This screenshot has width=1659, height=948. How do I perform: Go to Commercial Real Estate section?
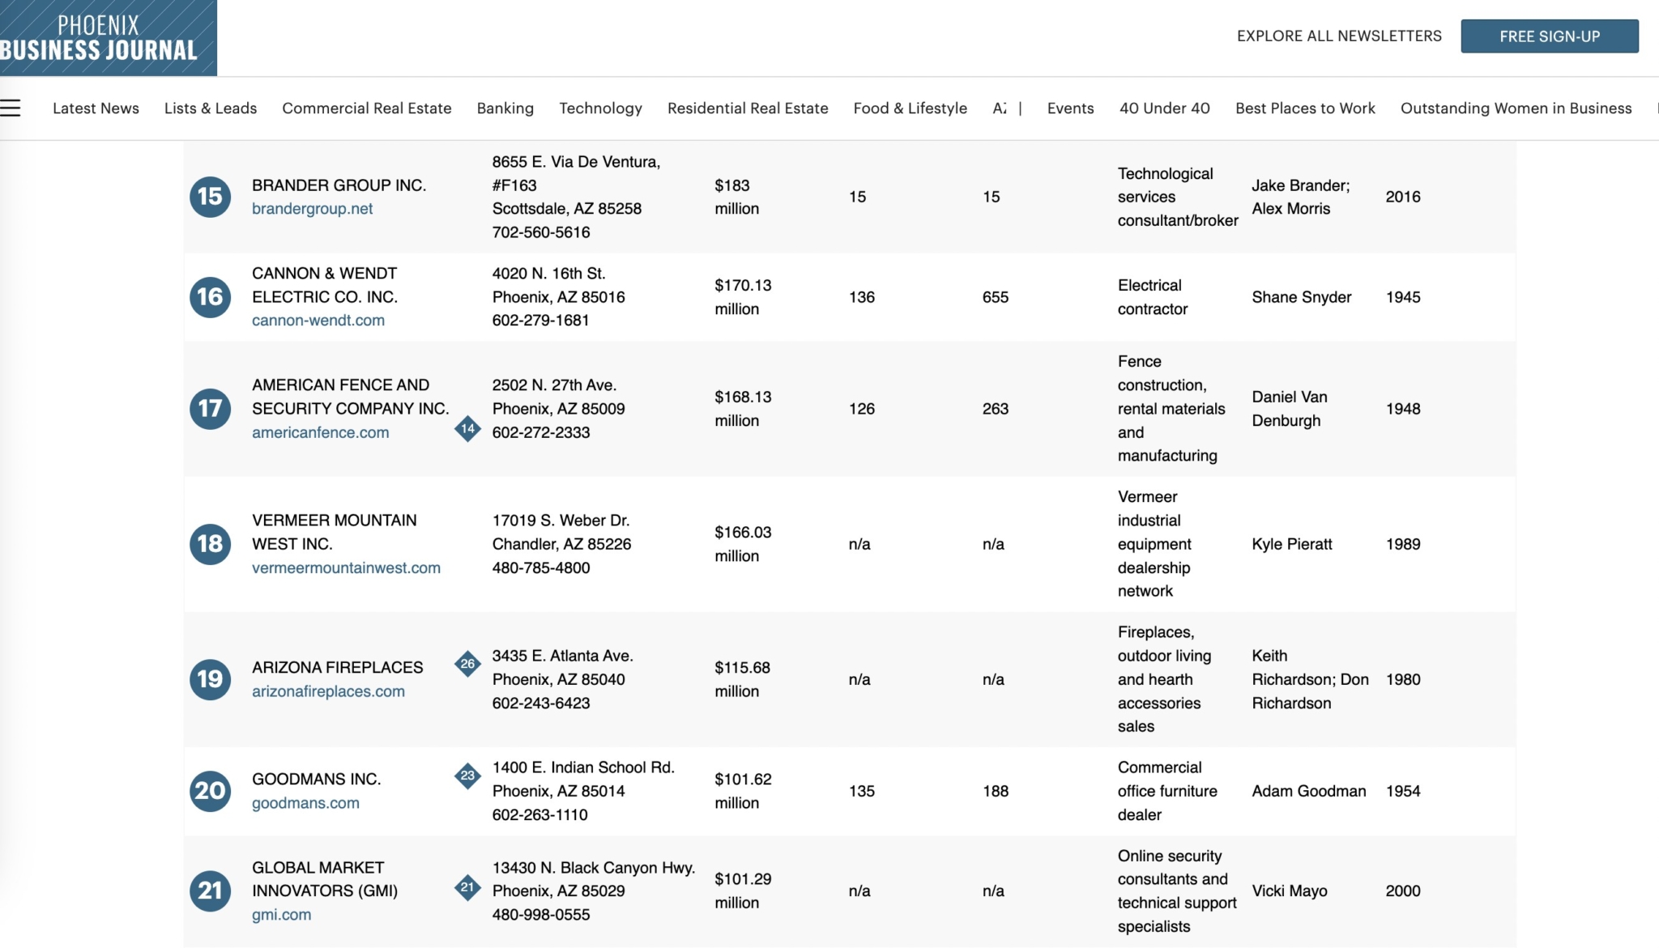[x=366, y=108]
